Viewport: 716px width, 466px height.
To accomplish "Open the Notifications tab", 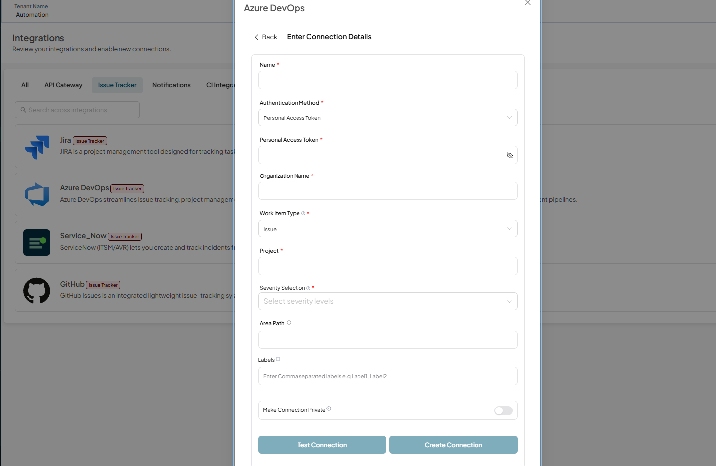I will point(172,85).
